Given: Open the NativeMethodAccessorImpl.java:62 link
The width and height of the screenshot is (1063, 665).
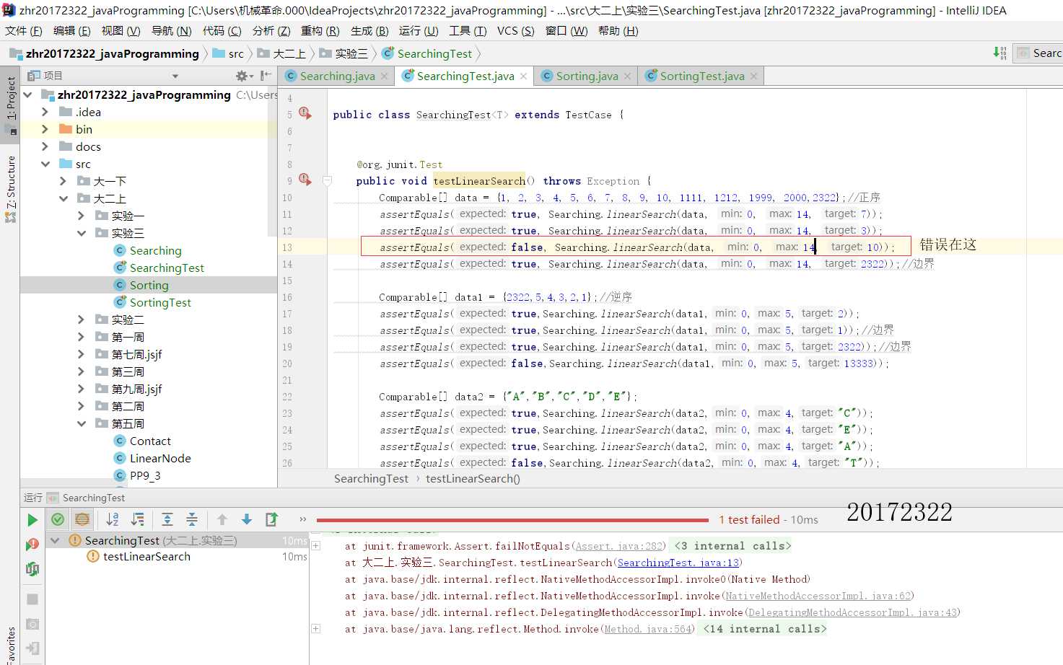Looking at the screenshot, I should 818,596.
